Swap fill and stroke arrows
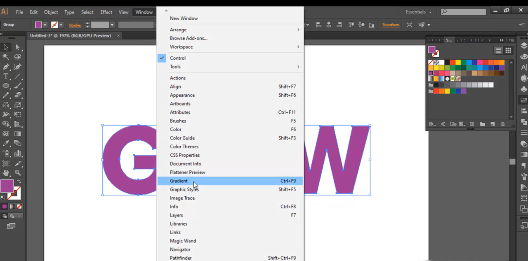The image size is (528, 261). pos(19,181)
